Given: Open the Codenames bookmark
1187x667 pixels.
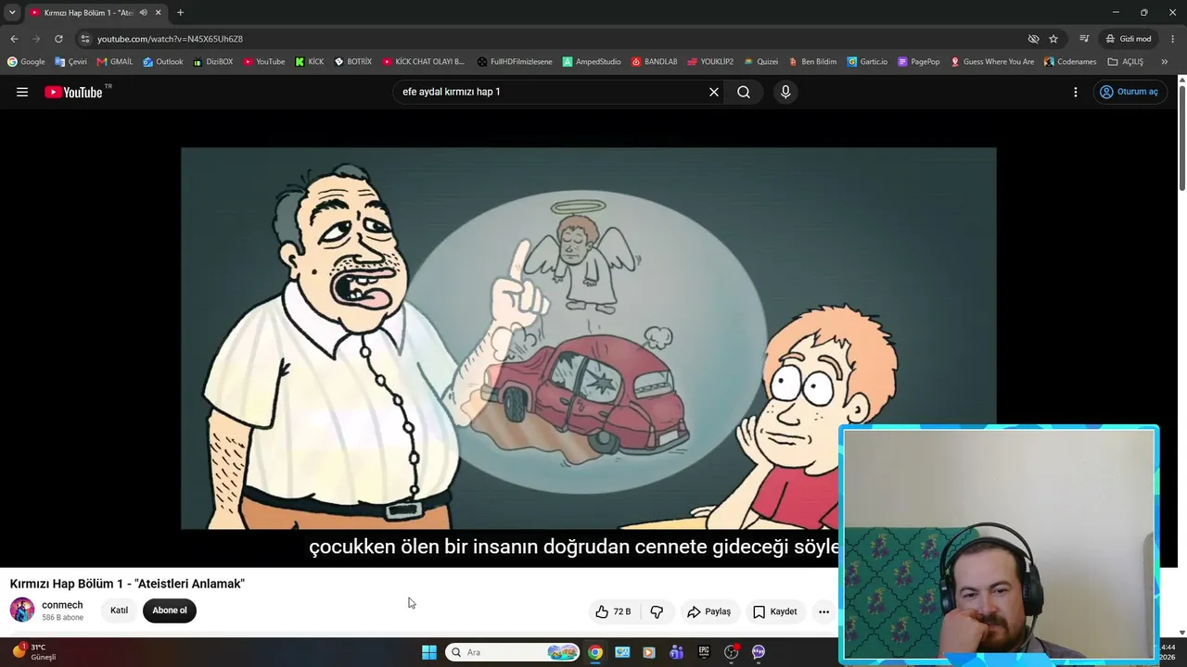Looking at the screenshot, I should (x=1070, y=62).
